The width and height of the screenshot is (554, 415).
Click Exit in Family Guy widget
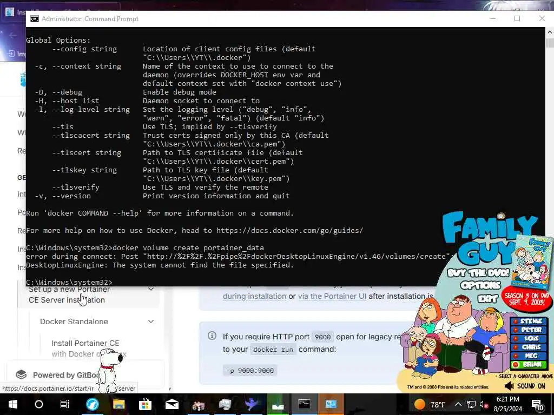487,299
